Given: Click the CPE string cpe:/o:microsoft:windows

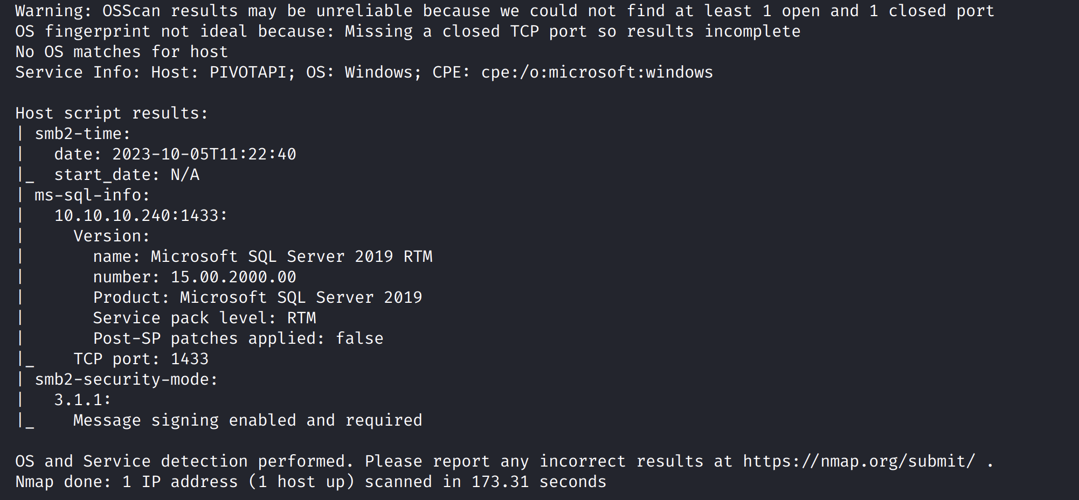Looking at the screenshot, I should point(597,72).
